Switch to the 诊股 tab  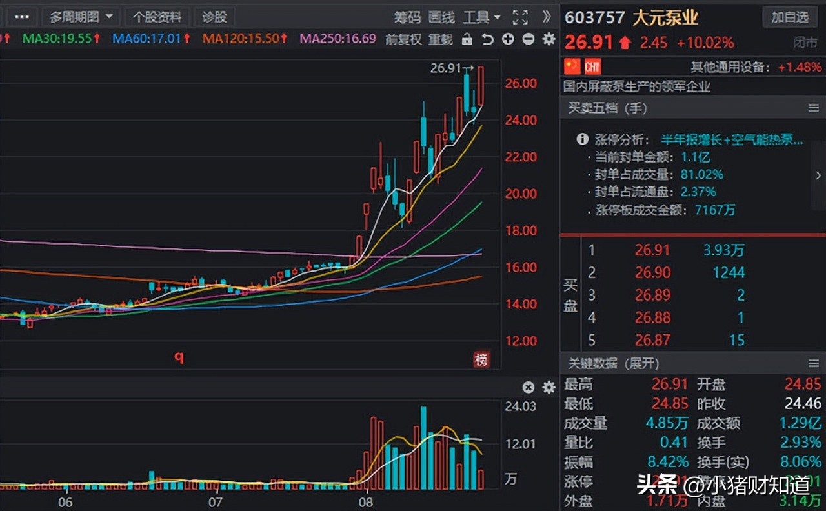[215, 17]
